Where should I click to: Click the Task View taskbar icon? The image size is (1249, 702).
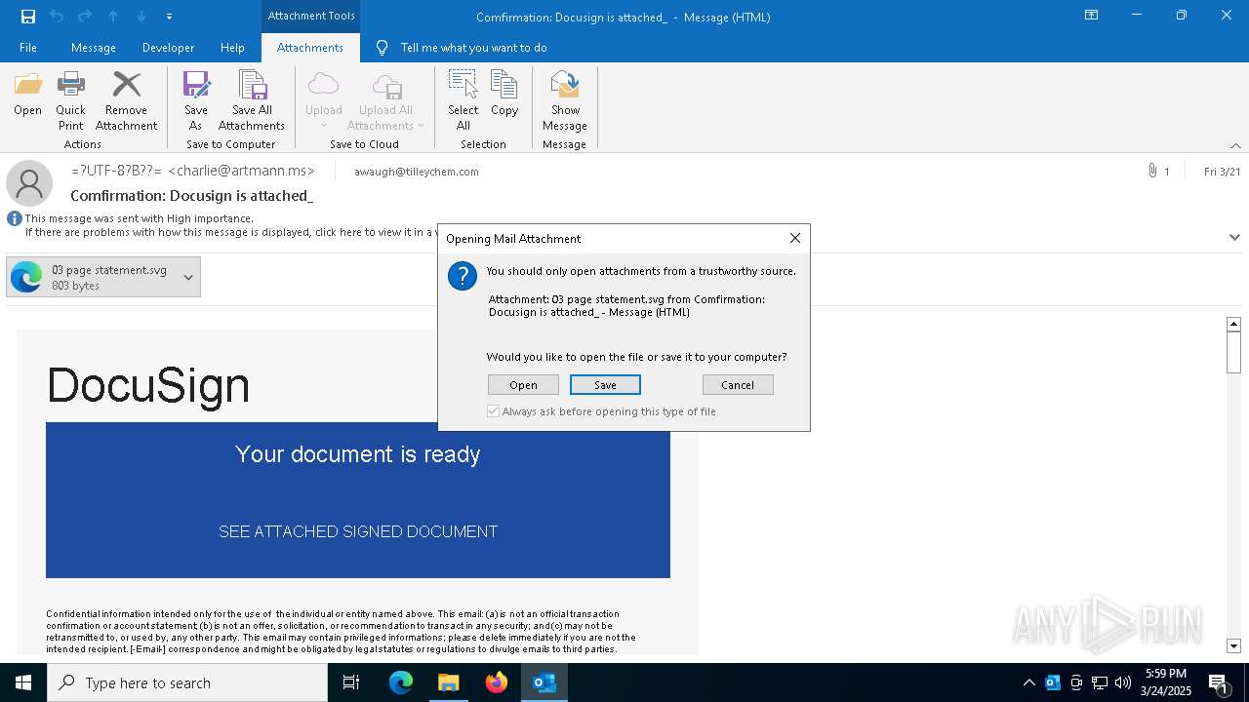[x=351, y=682]
